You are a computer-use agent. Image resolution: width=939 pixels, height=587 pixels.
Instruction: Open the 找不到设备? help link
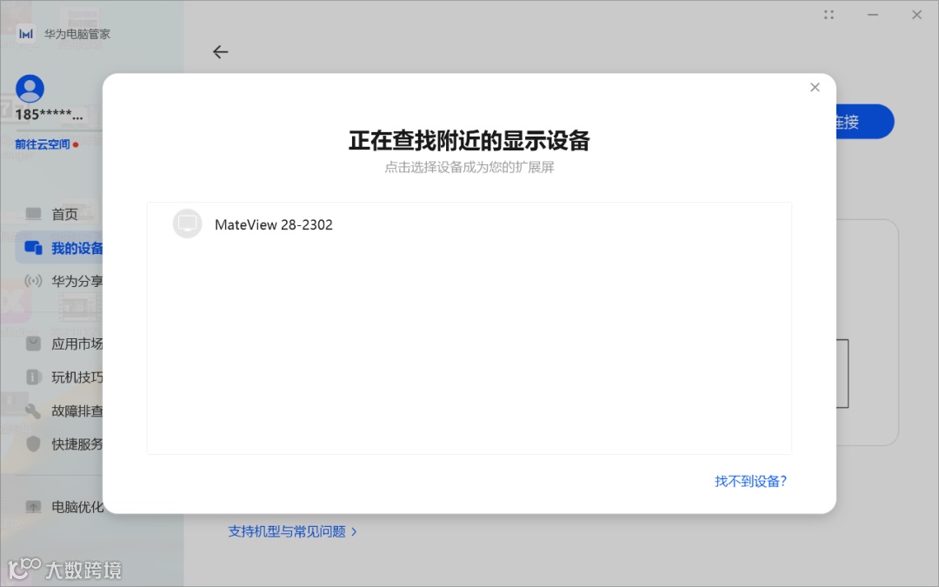click(x=750, y=481)
